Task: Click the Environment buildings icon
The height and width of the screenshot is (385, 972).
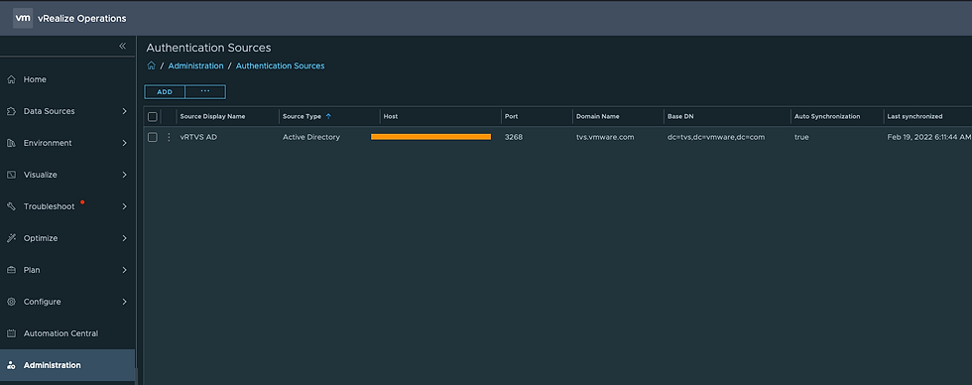Action: click(x=11, y=143)
